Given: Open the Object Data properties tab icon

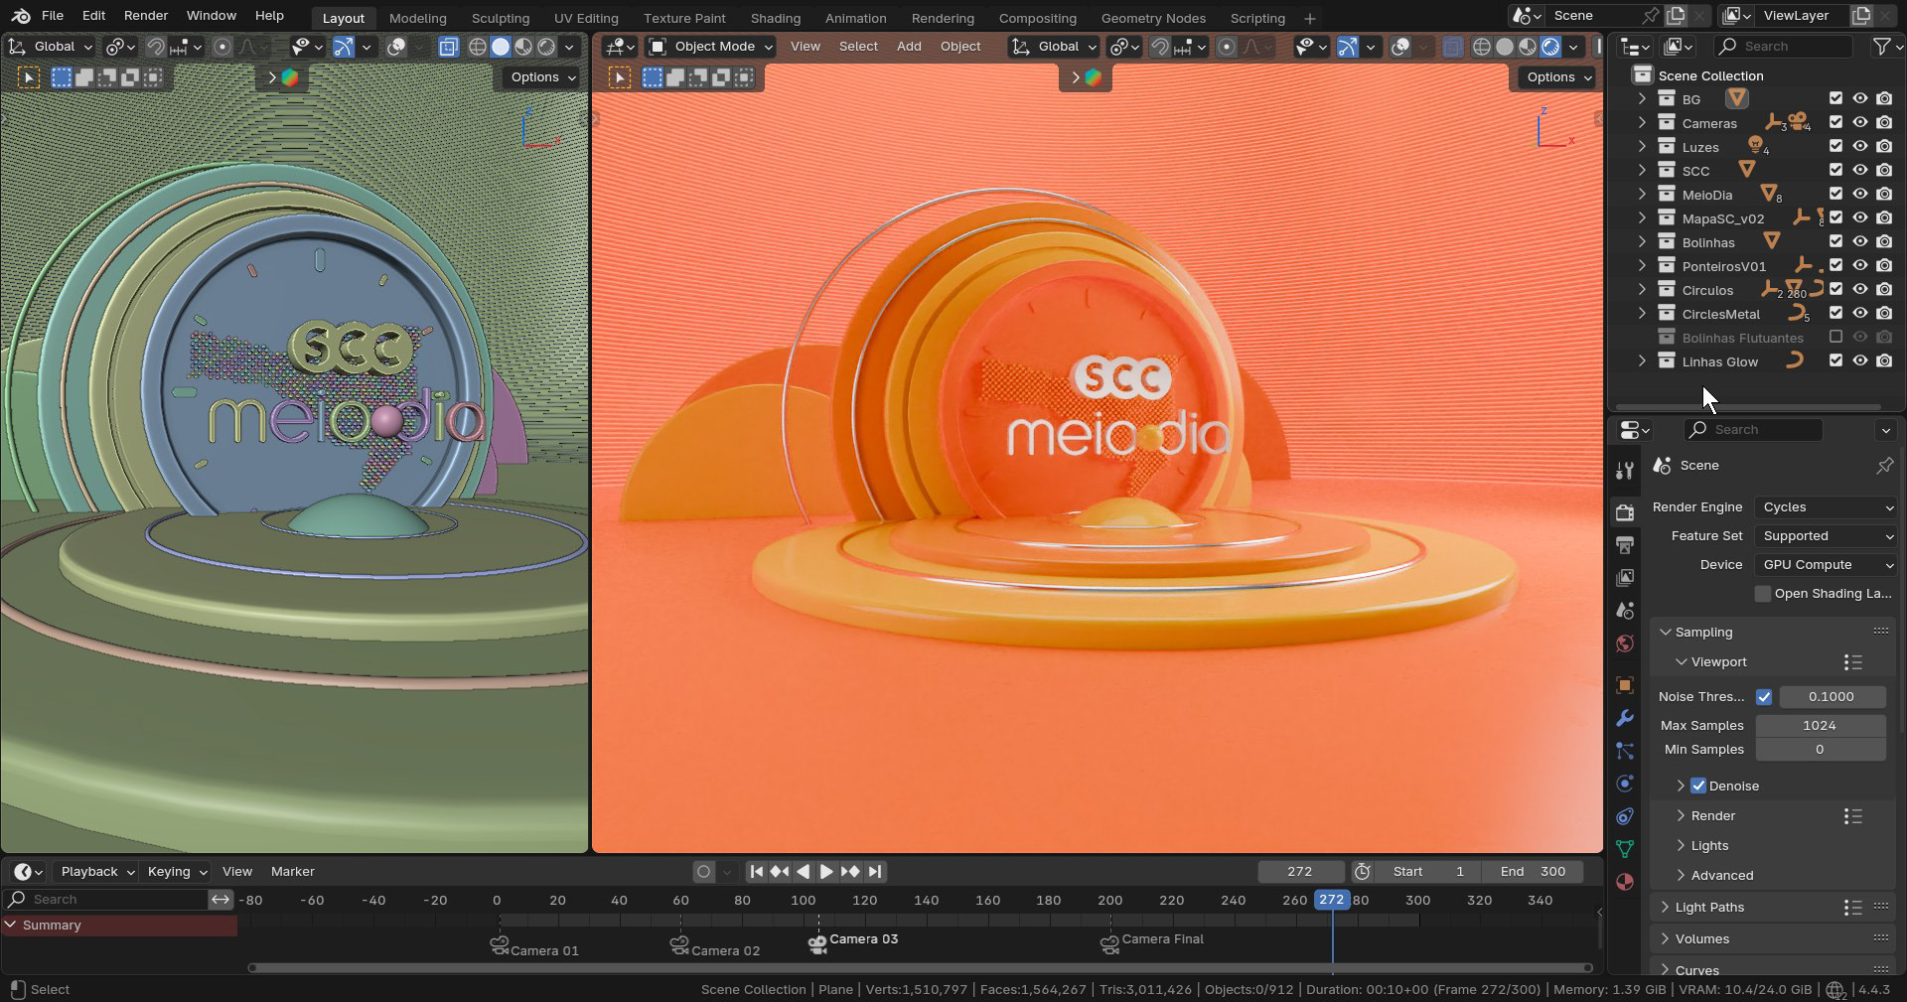Looking at the screenshot, I should (x=1625, y=849).
